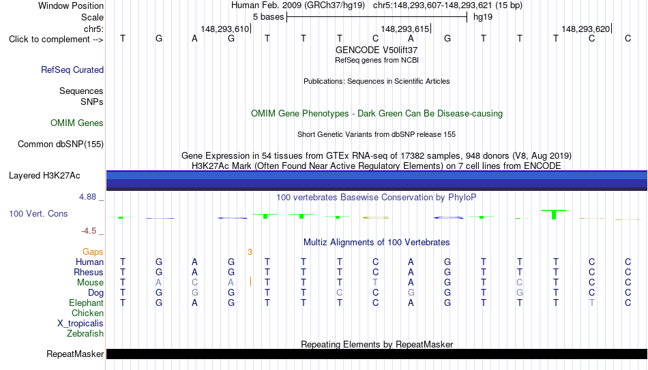Click the 148,293,620 position tick label
Image resolution: width=648 pixels, height=370 pixels.
coord(586,29)
